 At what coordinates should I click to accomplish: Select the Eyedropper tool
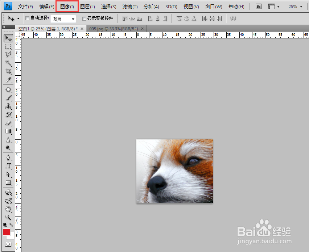tap(8, 80)
